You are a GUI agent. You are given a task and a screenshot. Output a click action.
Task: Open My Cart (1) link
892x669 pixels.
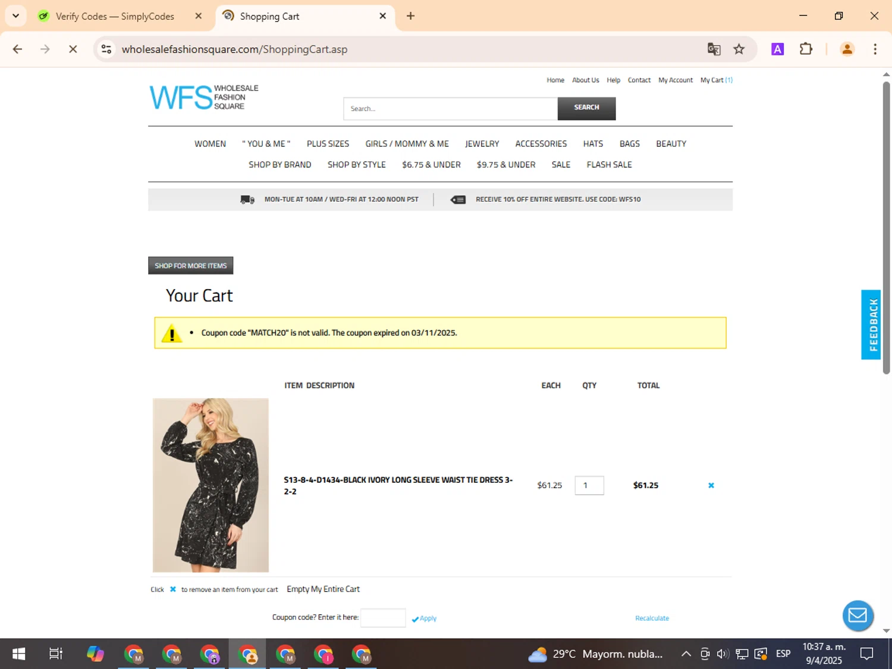(716, 80)
